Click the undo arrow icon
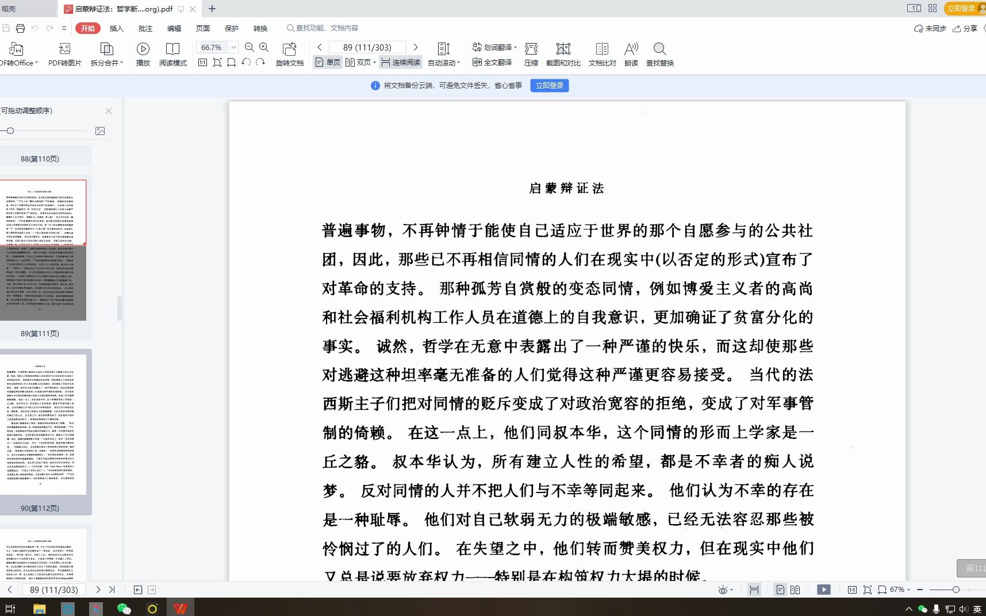986x616 pixels. click(35, 28)
